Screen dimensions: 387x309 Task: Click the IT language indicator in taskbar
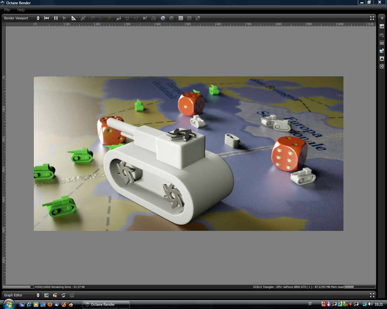[x=310, y=304]
